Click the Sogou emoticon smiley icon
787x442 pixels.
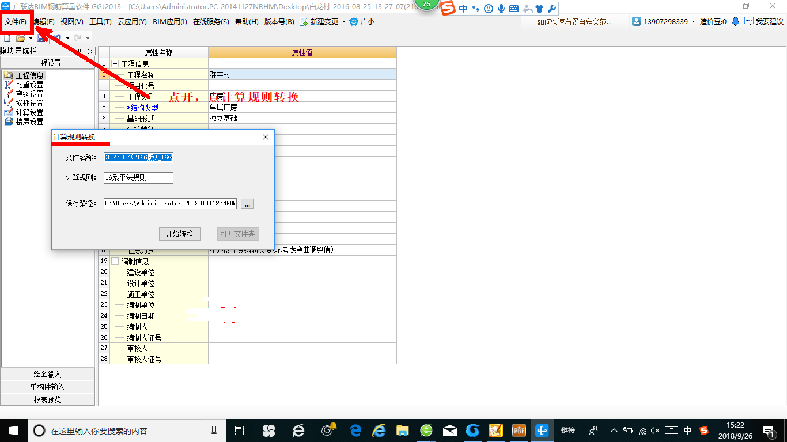click(489, 9)
